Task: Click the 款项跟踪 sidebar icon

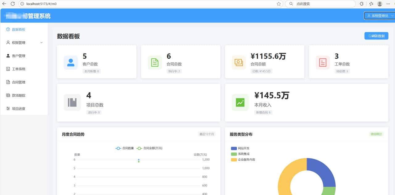Action: [x=7, y=95]
